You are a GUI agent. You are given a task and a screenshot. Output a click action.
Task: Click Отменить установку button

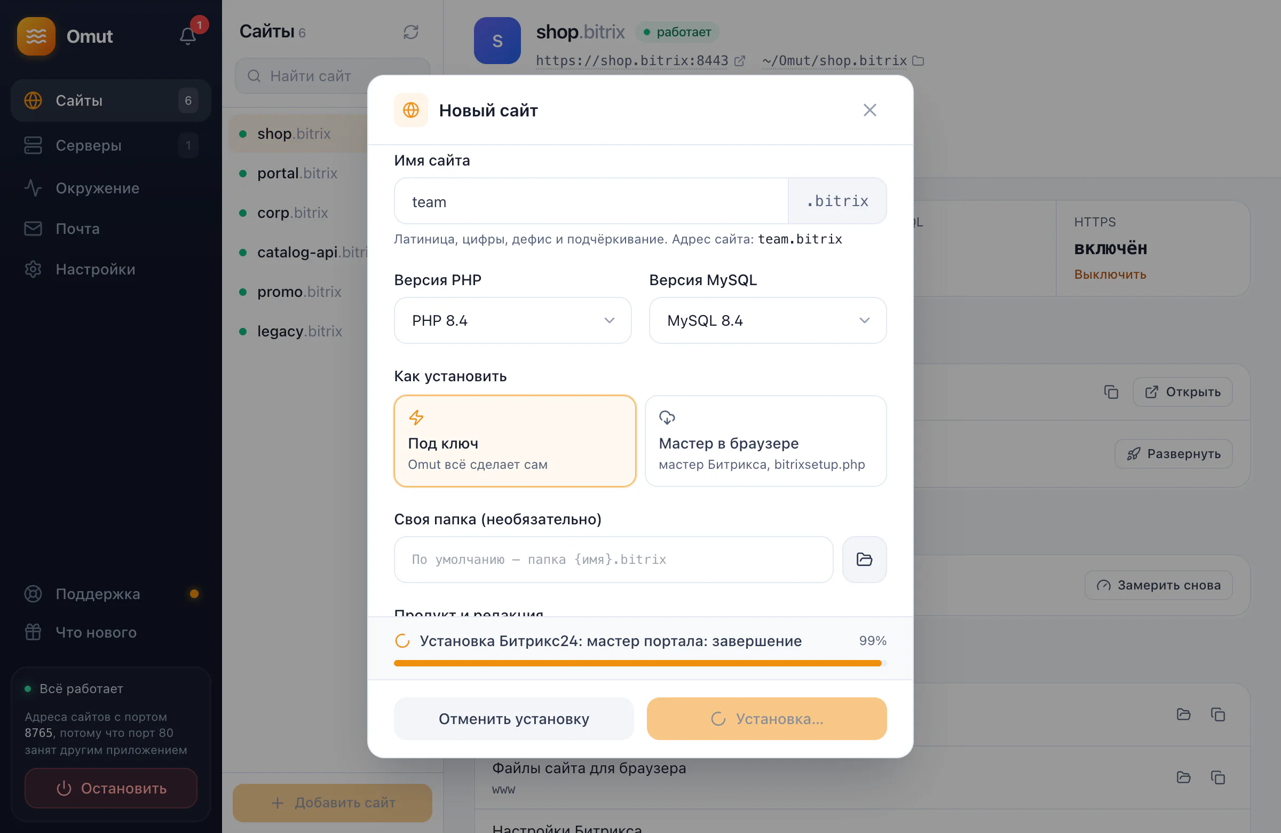513,719
